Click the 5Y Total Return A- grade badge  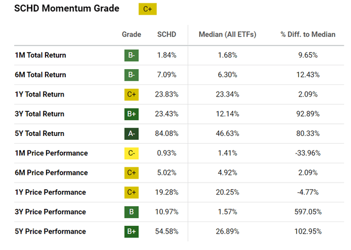131,134
